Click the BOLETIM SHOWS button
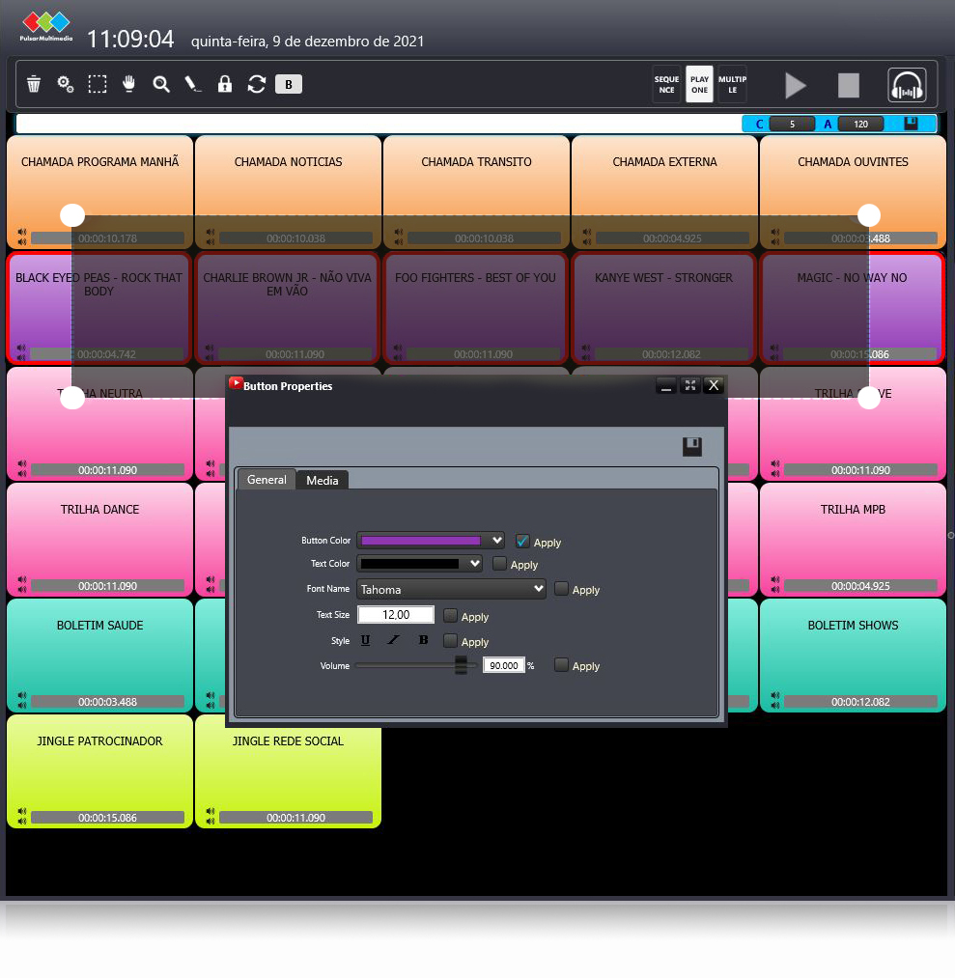This screenshot has height=978, width=955. point(853,655)
